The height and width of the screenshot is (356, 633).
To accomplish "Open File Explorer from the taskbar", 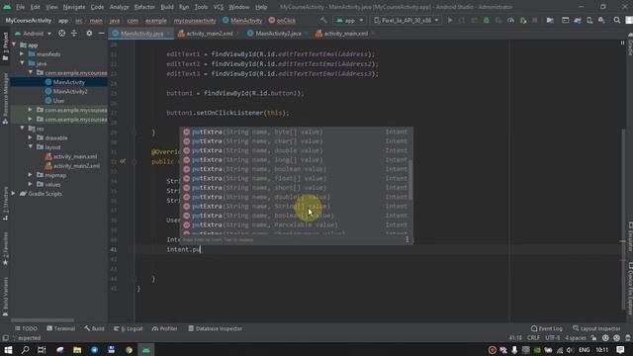I will click(x=77, y=349).
